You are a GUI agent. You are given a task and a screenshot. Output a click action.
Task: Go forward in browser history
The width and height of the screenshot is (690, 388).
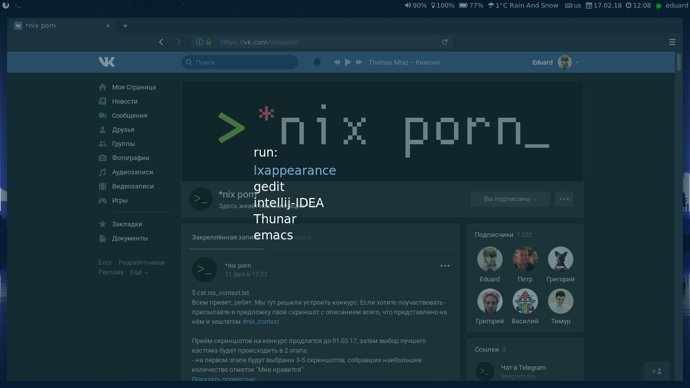178,42
